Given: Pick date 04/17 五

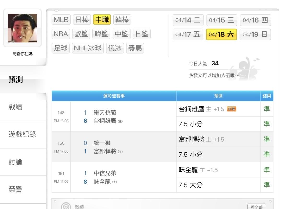Looking at the screenshot, I should click(188, 35).
